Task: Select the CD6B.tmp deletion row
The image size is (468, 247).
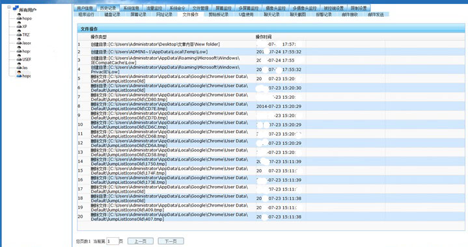Action: 271,134
